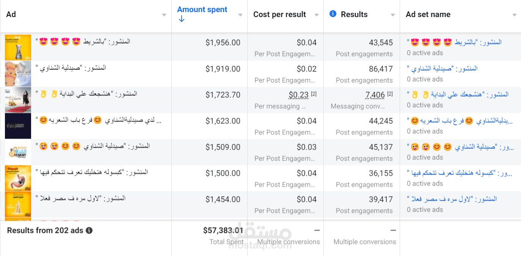Click the 7,406 results value
This screenshot has height=256, width=521.
point(375,95)
